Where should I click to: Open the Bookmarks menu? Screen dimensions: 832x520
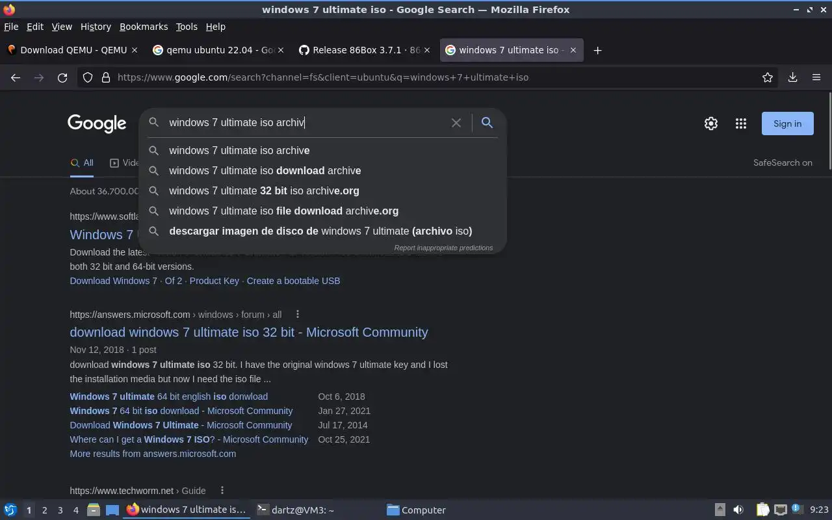click(x=144, y=27)
